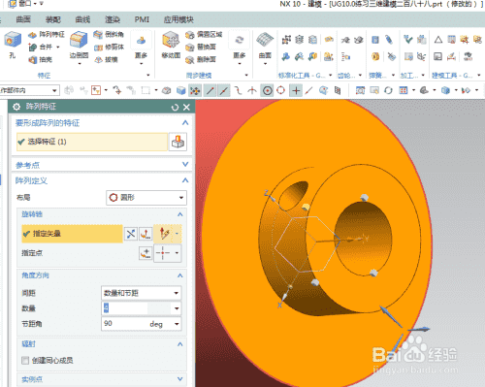This screenshot has width=485, height=387.
Task: Click the 节距角 input showing 90
Action: tap(137, 324)
